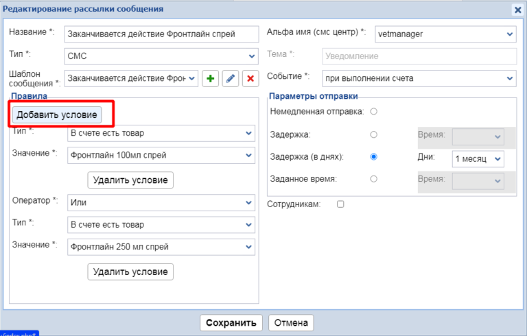Close the message mailing edit dialog

pyautogui.click(x=517, y=10)
